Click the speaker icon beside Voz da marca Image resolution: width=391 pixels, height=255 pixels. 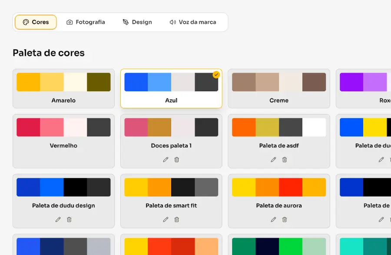tap(173, 22)
